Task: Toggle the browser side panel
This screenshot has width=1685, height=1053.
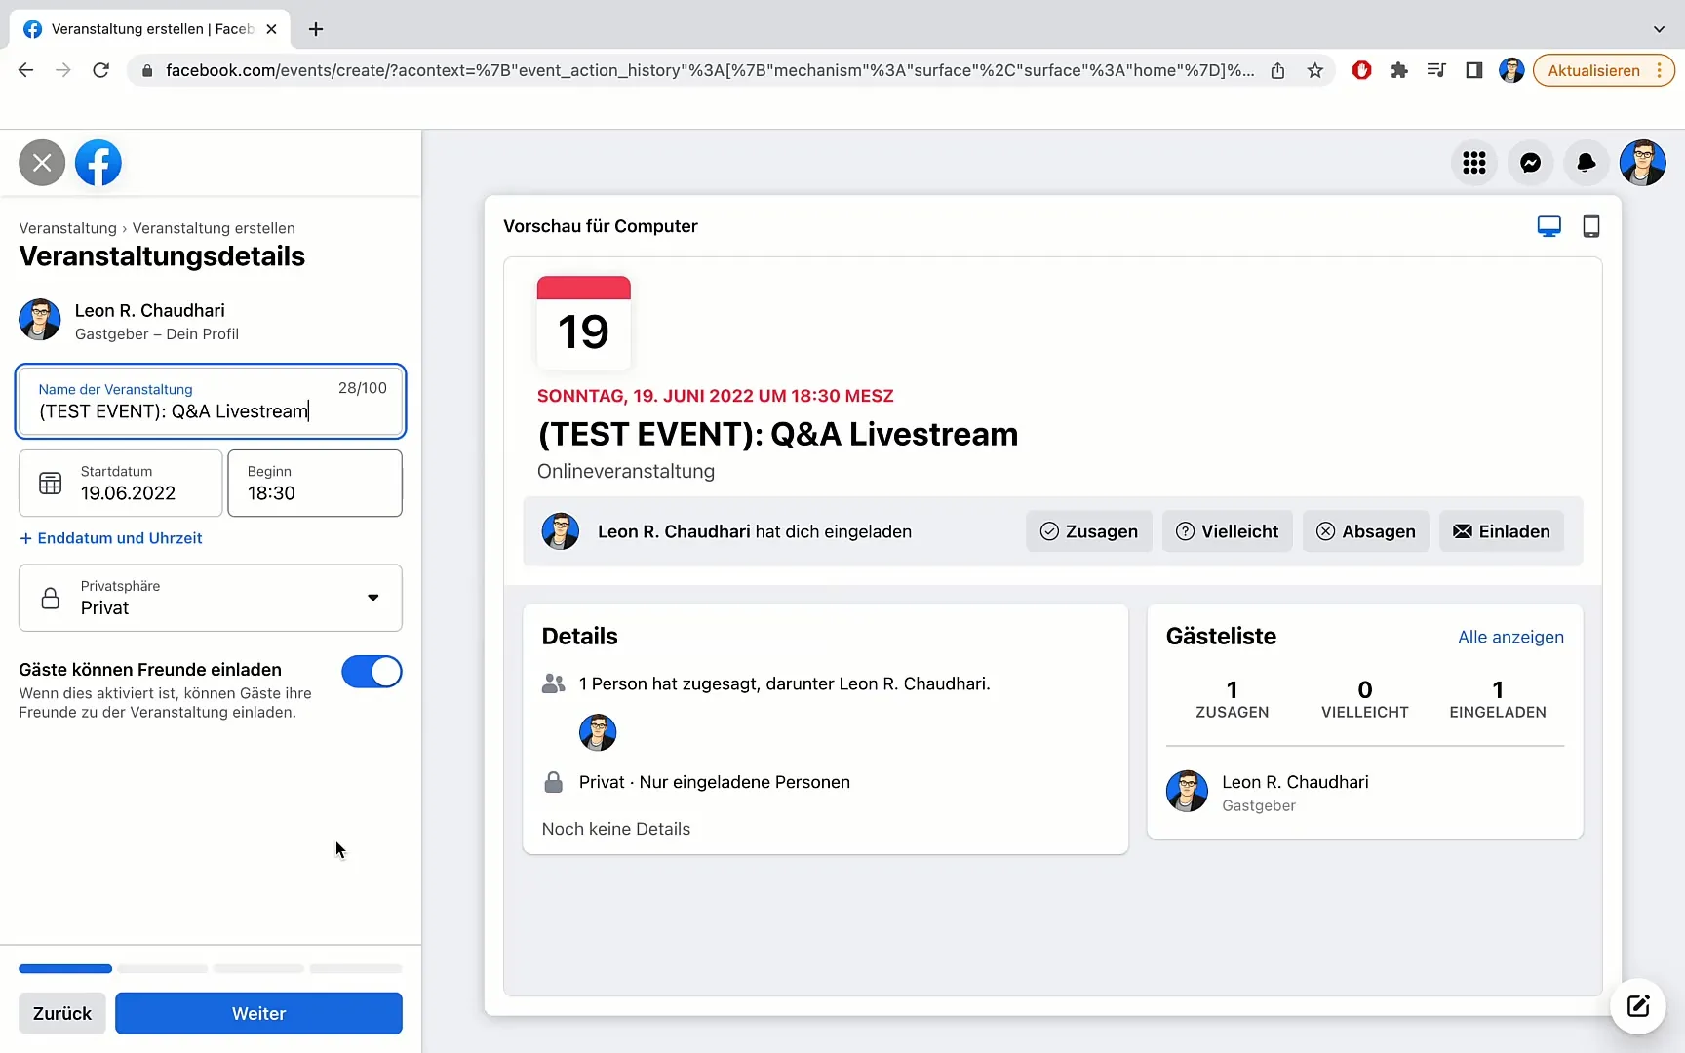Action: click(x=1473, y=70)
